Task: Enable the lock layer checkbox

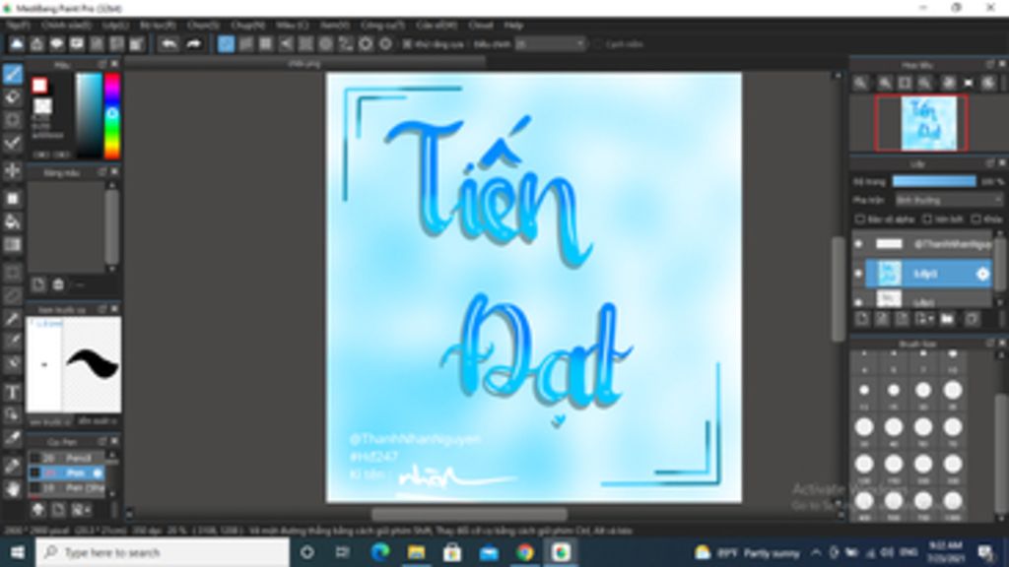Action: tap(976, 220)
